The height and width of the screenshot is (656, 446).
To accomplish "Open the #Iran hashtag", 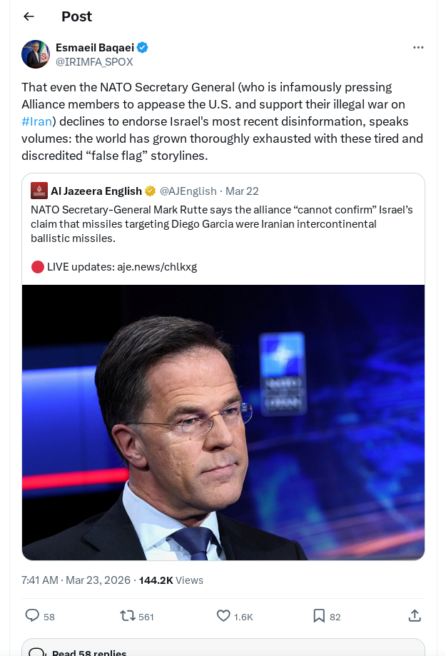I will click(36, 121).
